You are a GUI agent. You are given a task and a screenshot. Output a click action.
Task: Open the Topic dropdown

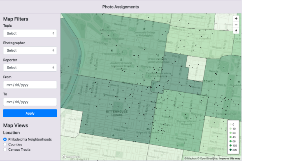[x=30, y=33]
